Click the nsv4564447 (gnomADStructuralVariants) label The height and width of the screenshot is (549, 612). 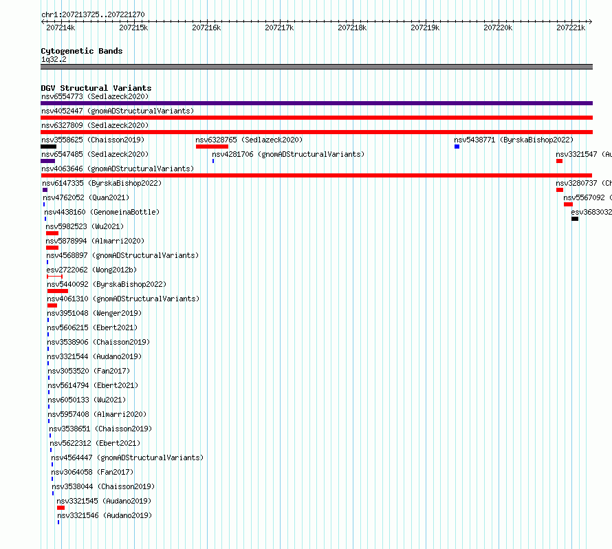(x=127, y=458)
